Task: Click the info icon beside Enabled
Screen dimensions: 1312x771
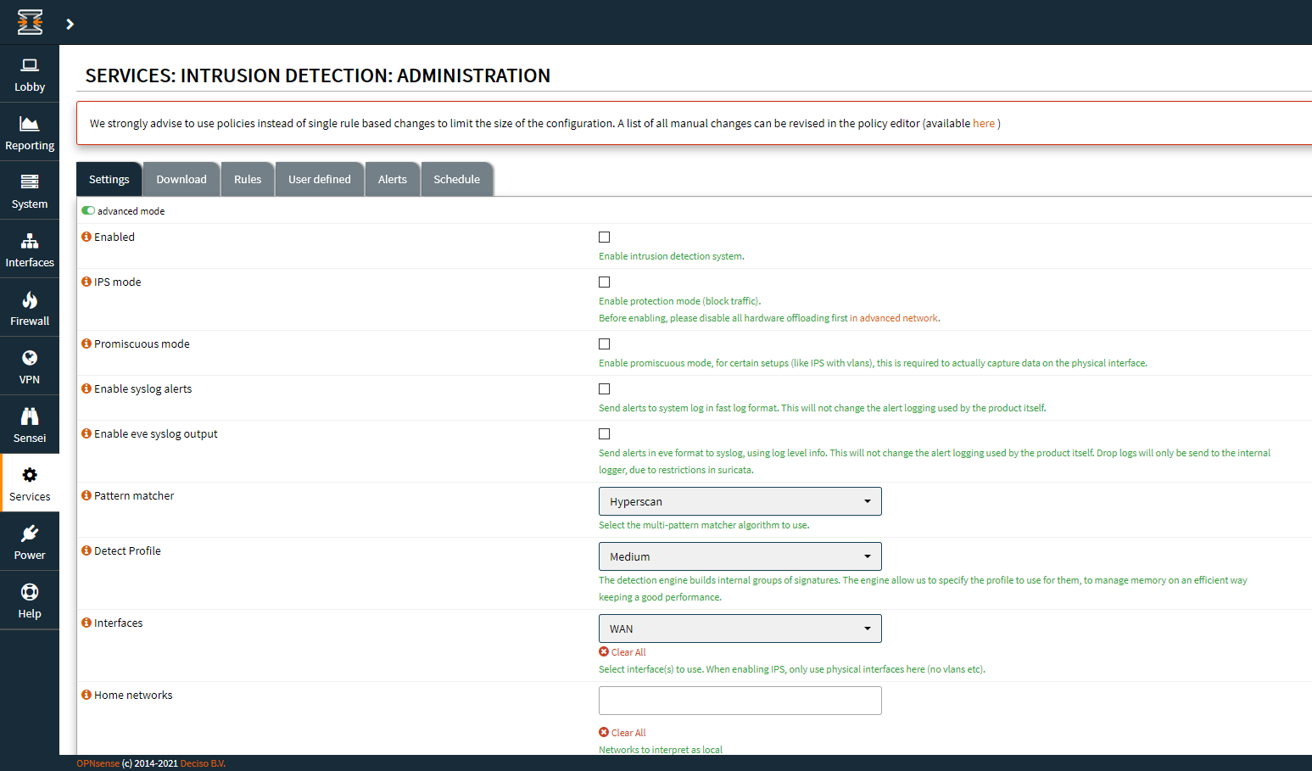Action: coord(87,237)
